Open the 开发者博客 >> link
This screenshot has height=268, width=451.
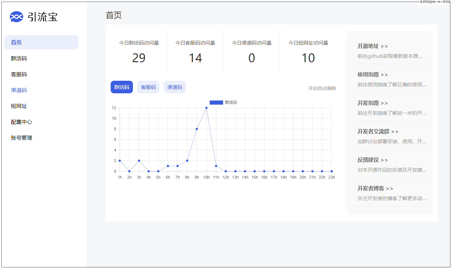click(375, 188)
